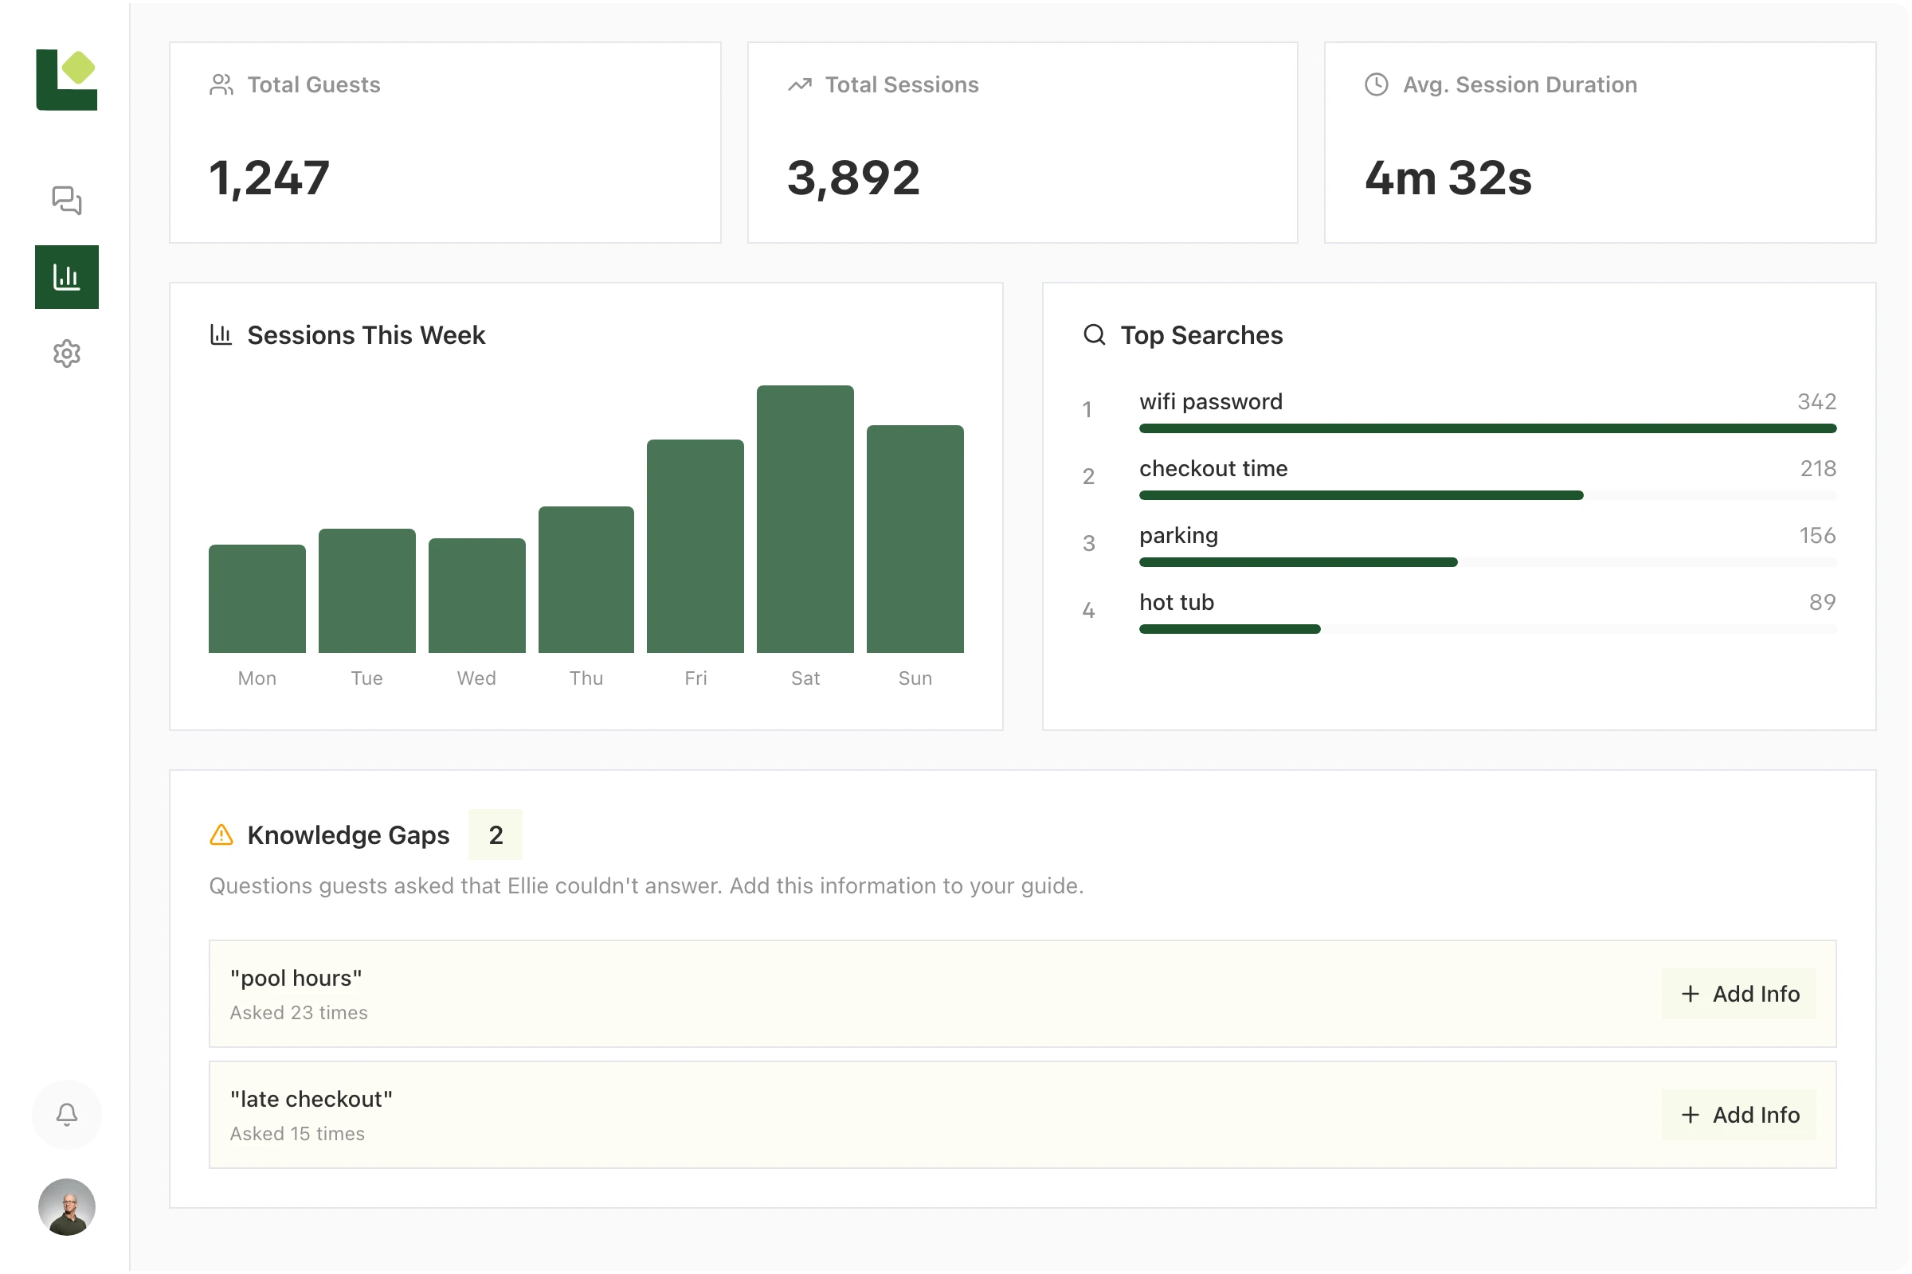Click the Top Searches magnifier icon
1912x1274 pixels.
tap(1094, 334)
